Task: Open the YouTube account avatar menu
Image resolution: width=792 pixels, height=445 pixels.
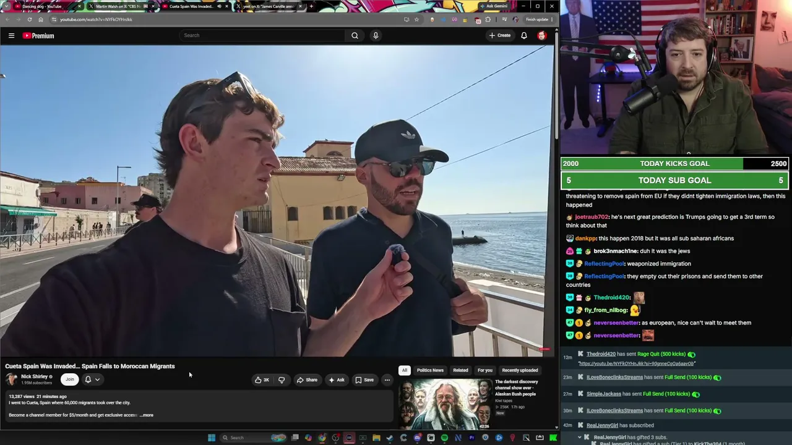Action: pos(542,36)
